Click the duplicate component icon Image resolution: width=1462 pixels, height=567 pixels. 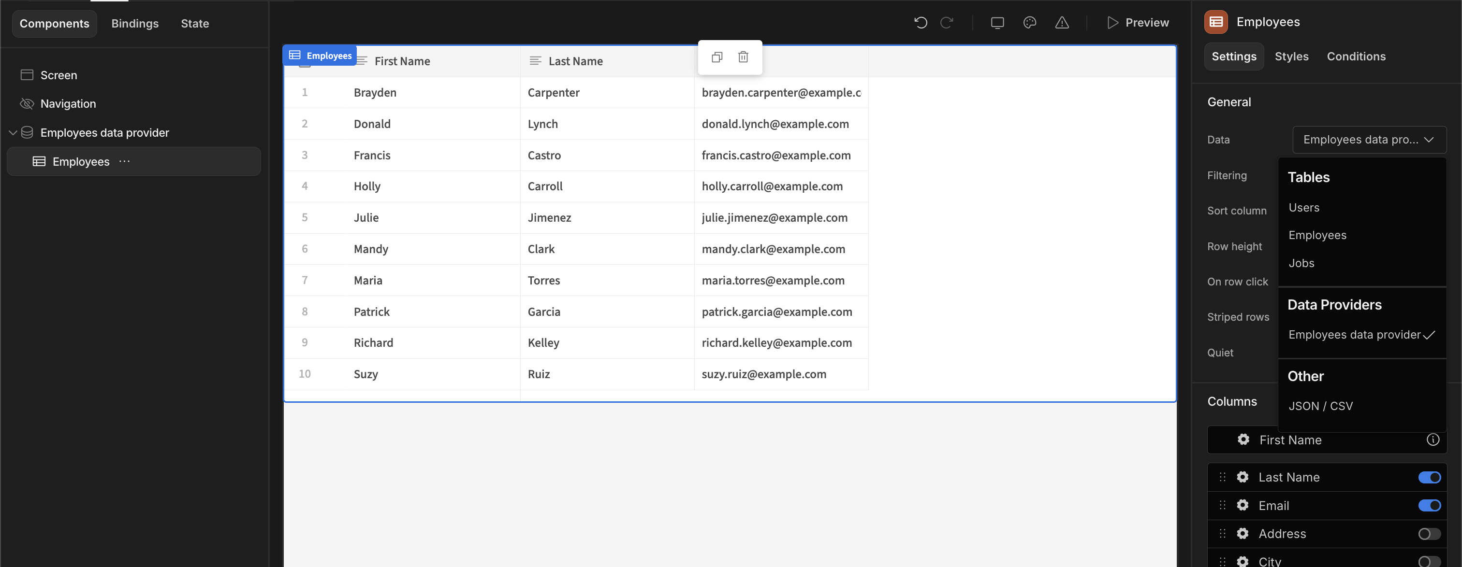pyautogui.click(x=717, y=57)
